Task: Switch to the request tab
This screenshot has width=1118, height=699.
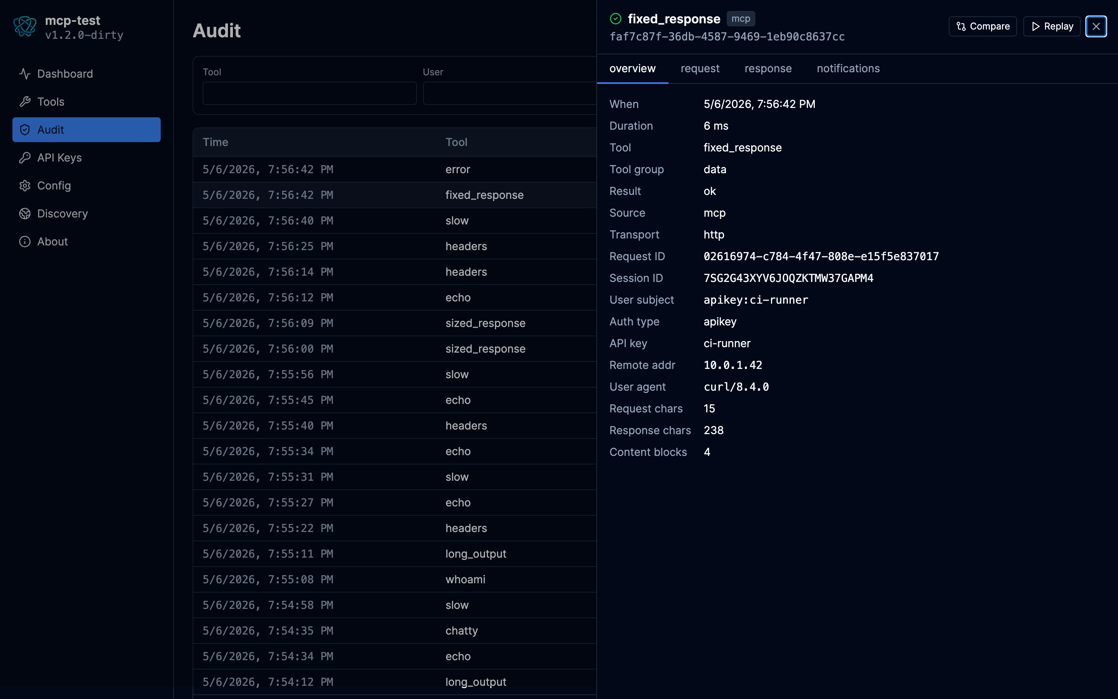Action: click(700, 68)
